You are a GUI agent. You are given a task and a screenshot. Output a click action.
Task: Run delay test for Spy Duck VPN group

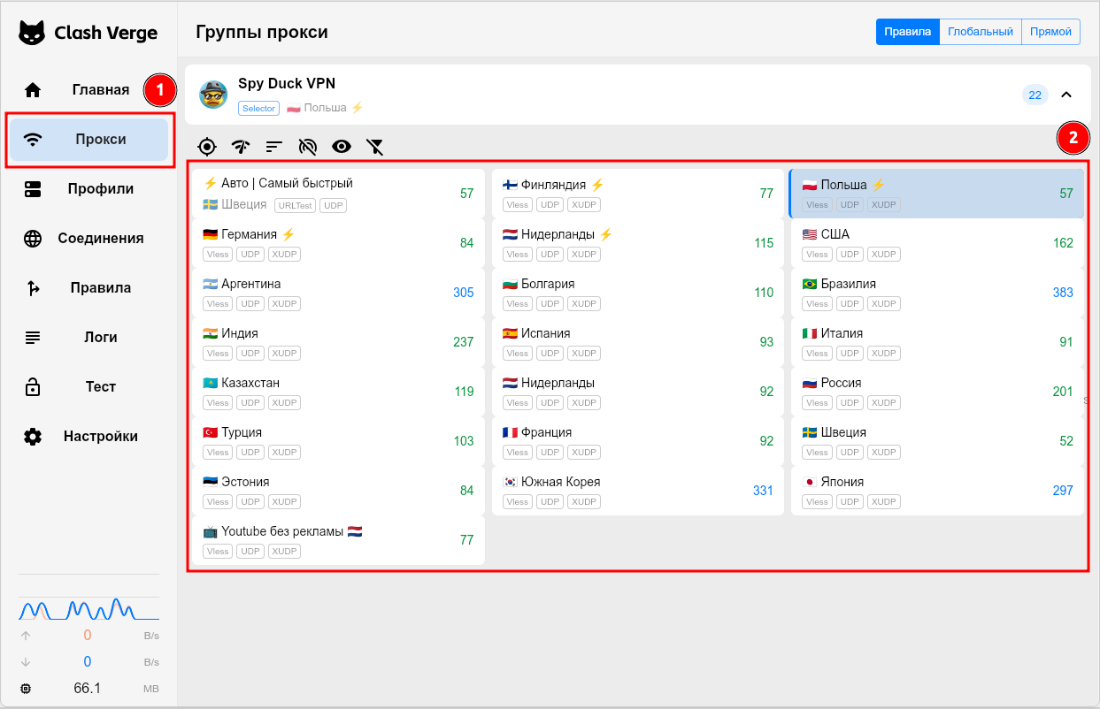point(240,146)
